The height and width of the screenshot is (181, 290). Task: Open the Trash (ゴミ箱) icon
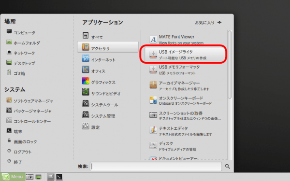9,73
